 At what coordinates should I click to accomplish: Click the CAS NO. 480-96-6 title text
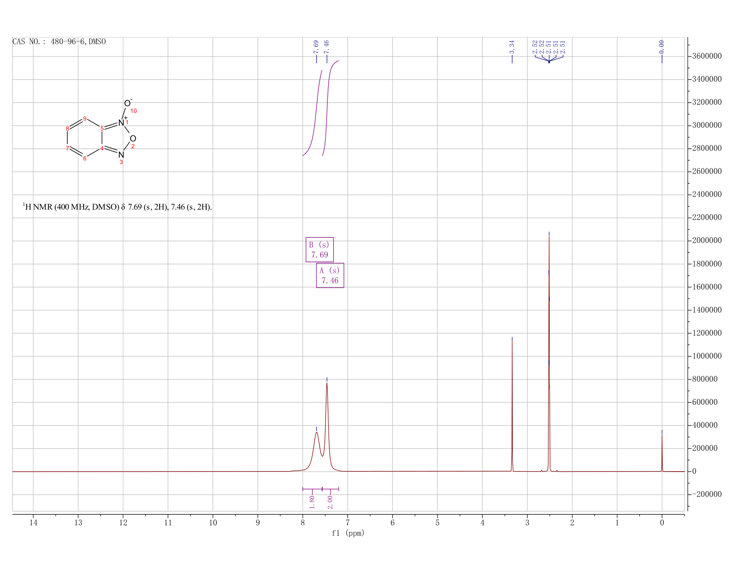pyautogui.click(x=59, y=42)
